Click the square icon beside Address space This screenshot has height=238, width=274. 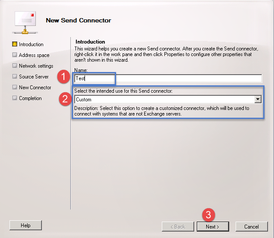point(15,55)
